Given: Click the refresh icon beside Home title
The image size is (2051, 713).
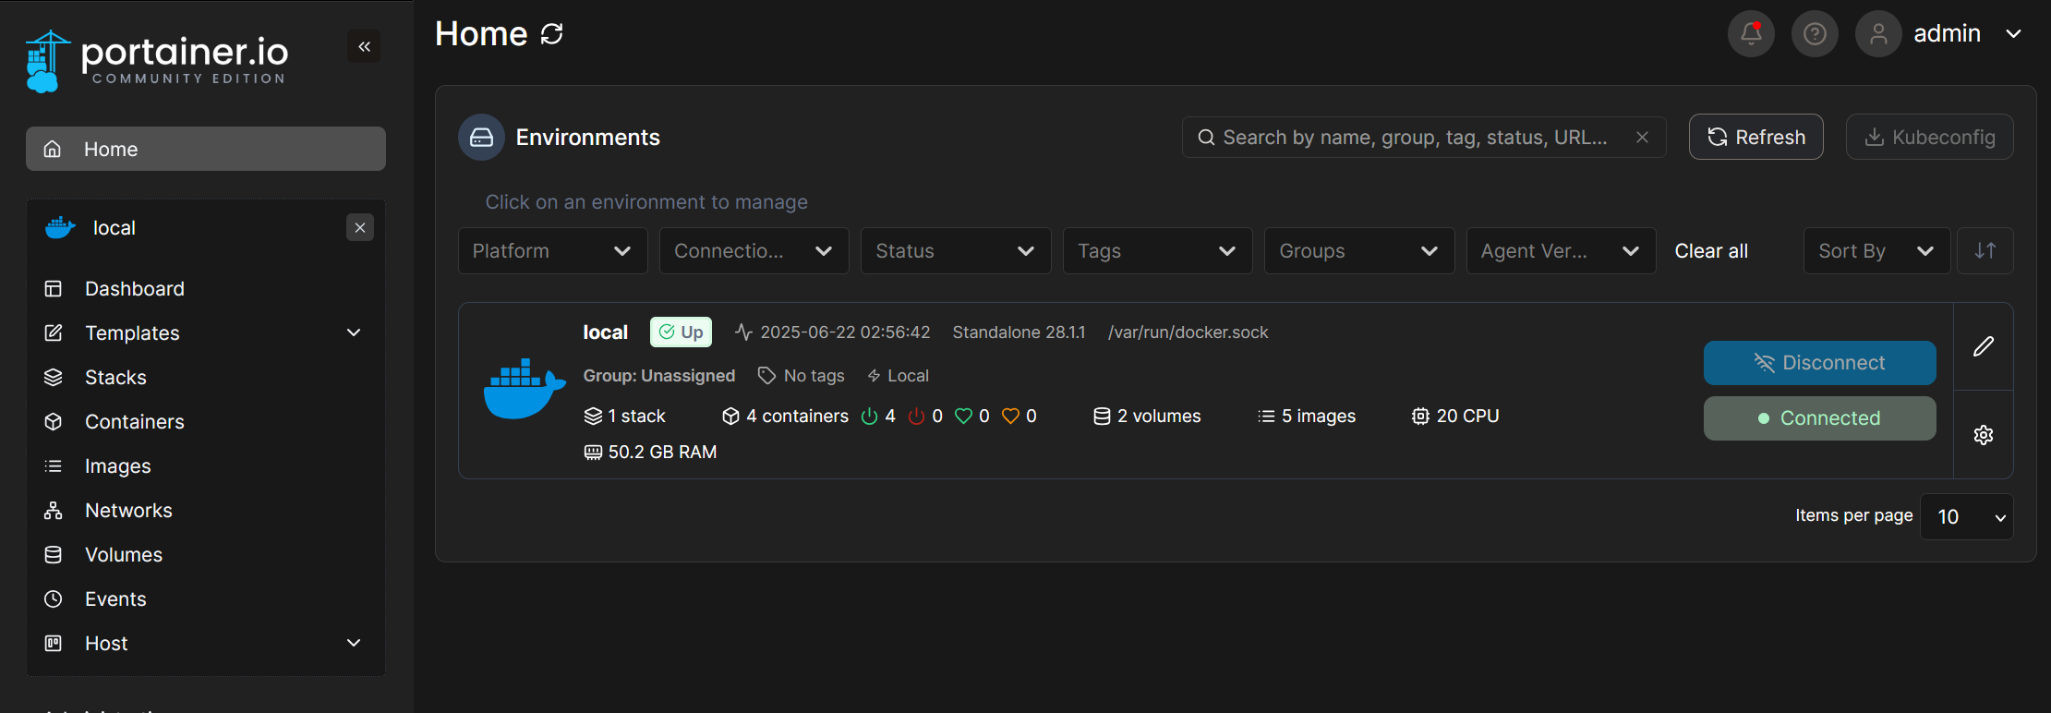Looking at the screenshot, I should (x=552, y=34).
